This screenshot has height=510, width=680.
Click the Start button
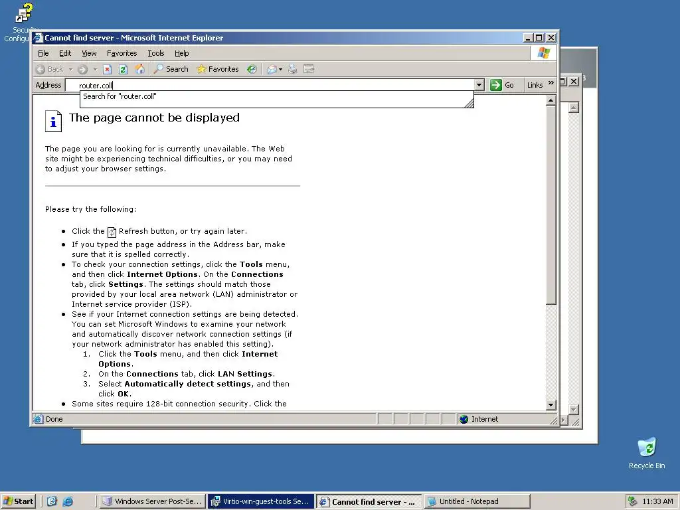point(18,501)
